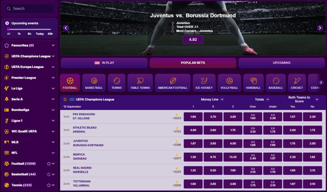Open the MLB sidebar category
Viewport: 327px width, 192px height.
pos(29,142)
